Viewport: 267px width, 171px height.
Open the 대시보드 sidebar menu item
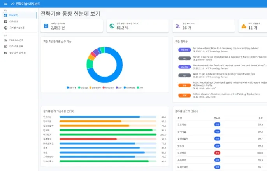pos(19,15)
